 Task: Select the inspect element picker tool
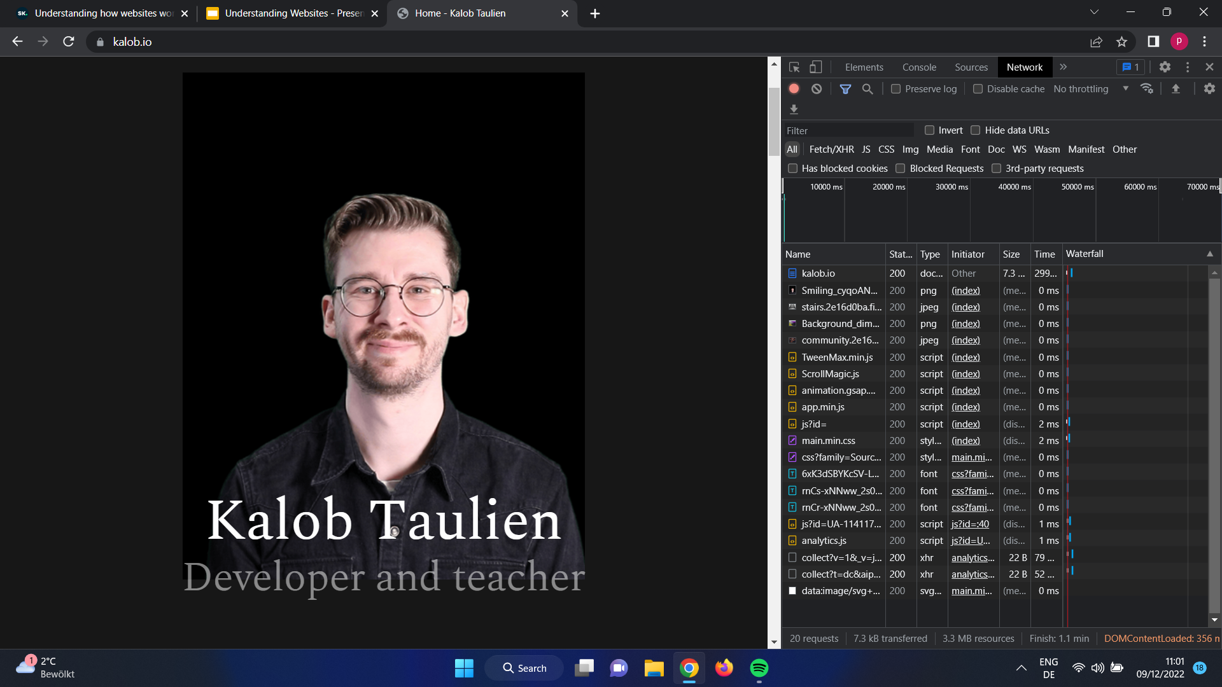[794, 67]
